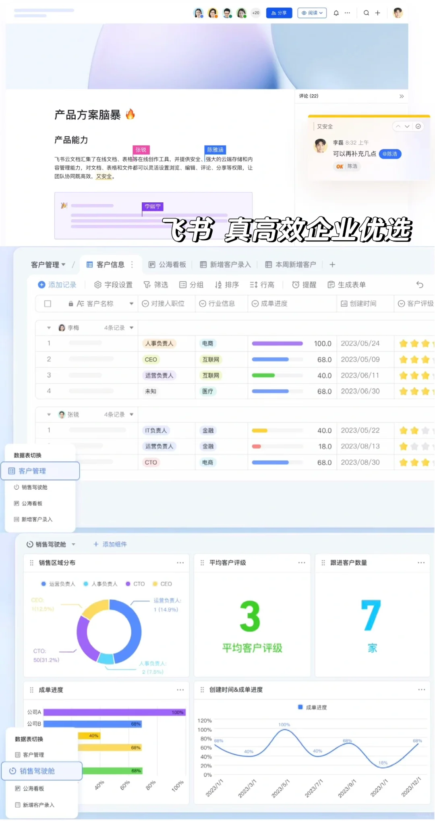Click the notification bell icon
This screenshot has width=435, height=821.
pyautogui.click(x=336, y=13)
